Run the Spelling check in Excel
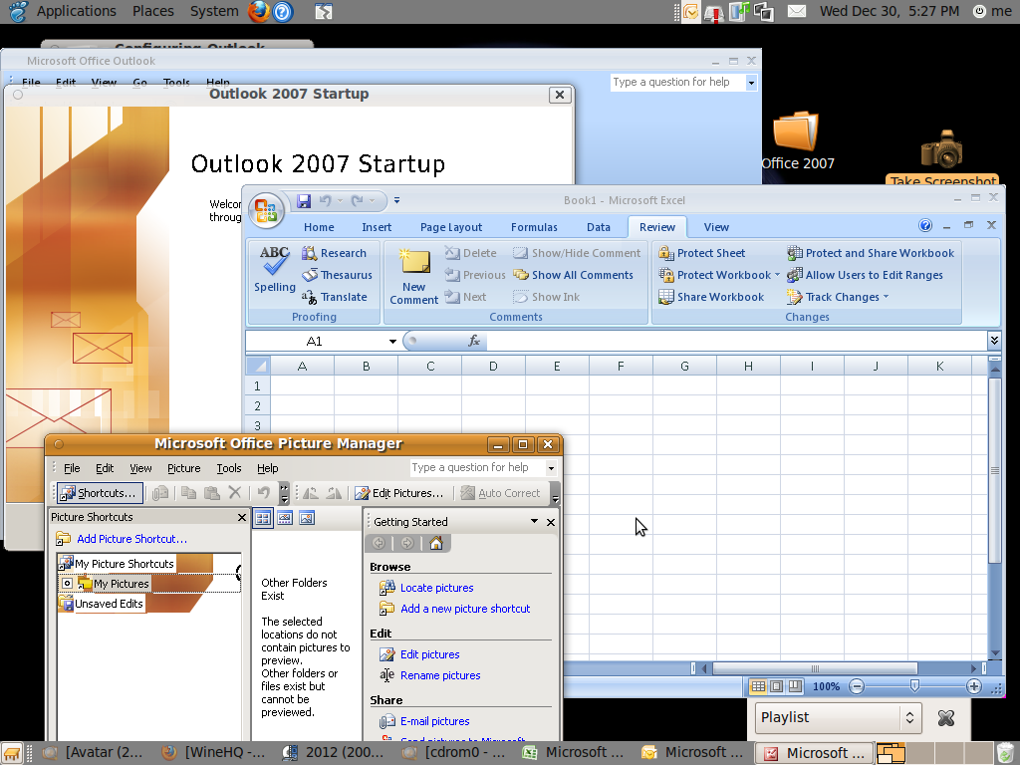 [275, 269]
